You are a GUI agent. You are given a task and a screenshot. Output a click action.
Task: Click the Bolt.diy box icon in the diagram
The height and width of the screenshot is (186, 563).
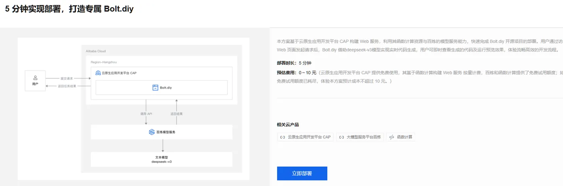155,87
